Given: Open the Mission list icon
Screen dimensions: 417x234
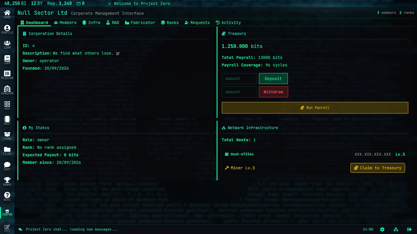Looking at the screenshot, I should coord(7,75).
